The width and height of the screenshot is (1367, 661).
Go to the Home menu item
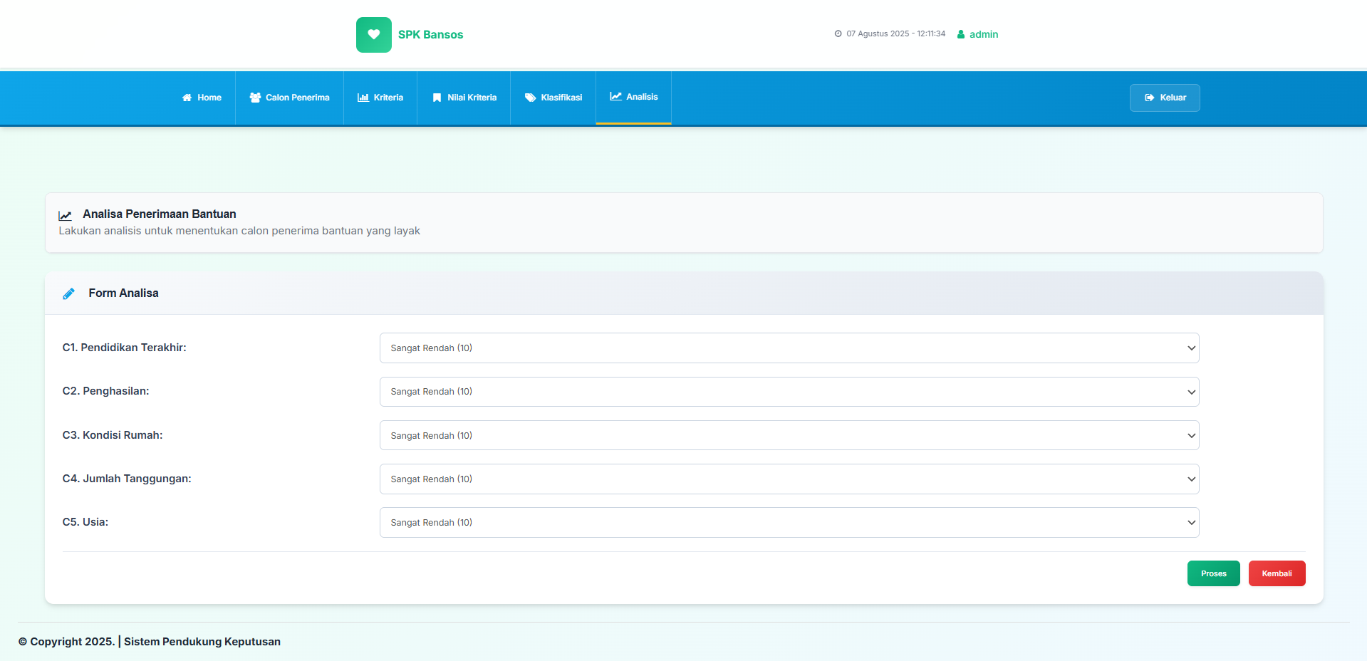point(202,98)
